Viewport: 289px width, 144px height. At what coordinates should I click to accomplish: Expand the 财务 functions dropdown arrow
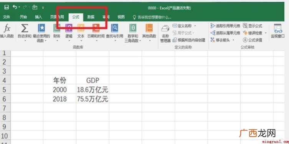(x=57, y=41)
